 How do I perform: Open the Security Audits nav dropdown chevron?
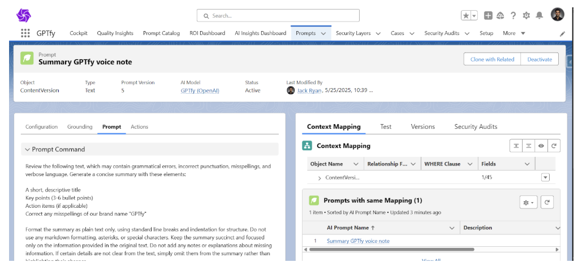467,33
